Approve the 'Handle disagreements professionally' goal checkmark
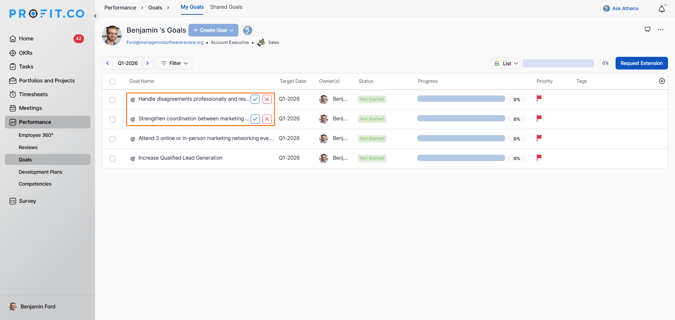The width and height of the screenshot is (675, 320). tap(255, 99)
